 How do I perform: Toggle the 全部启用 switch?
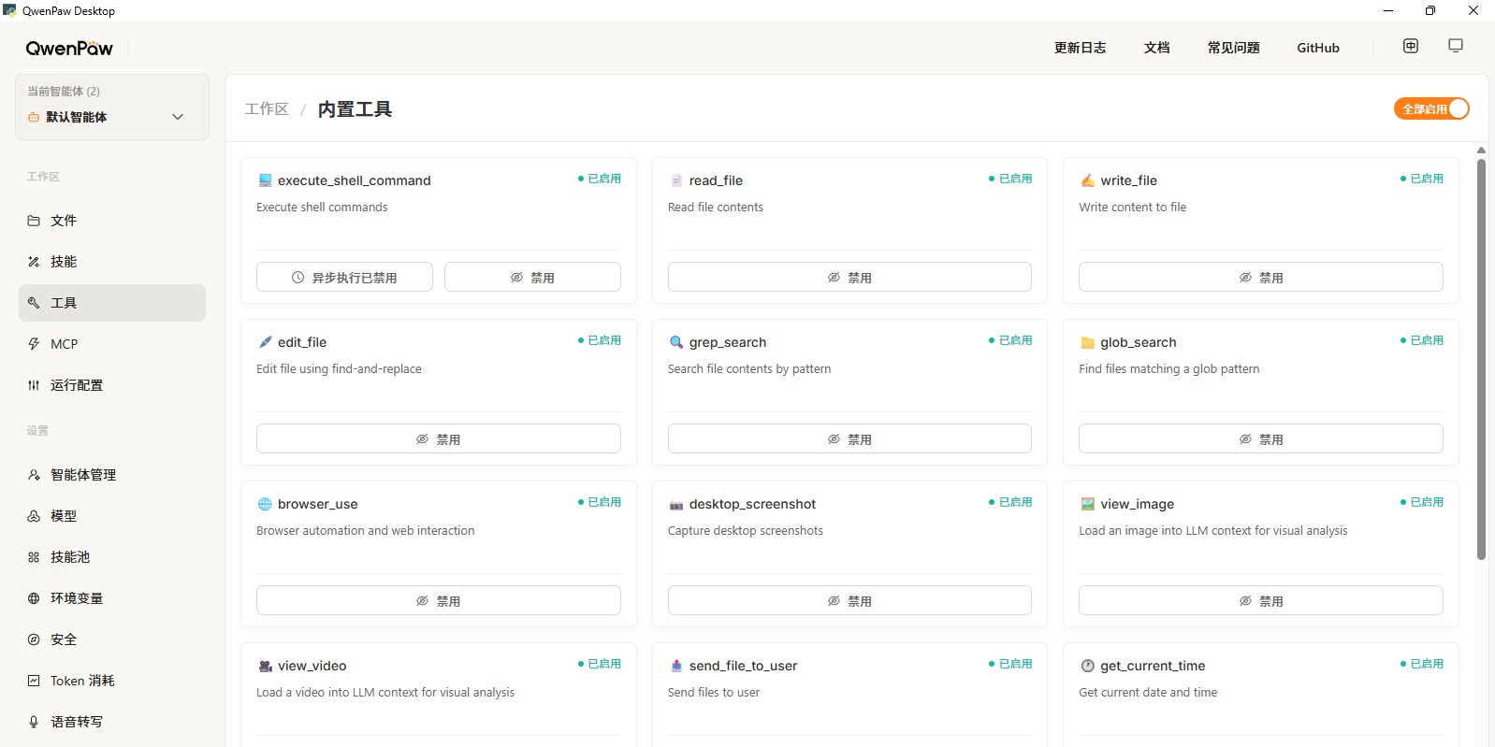click(1431, 108)
